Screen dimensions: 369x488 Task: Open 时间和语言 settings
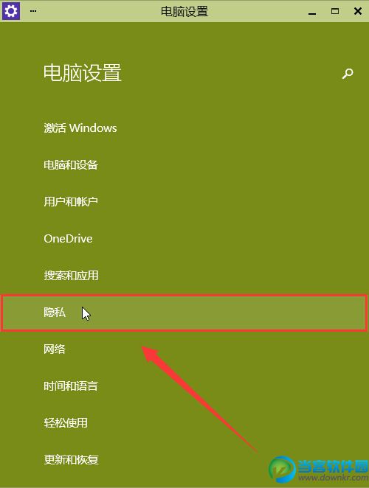click(x=71, y=386)
